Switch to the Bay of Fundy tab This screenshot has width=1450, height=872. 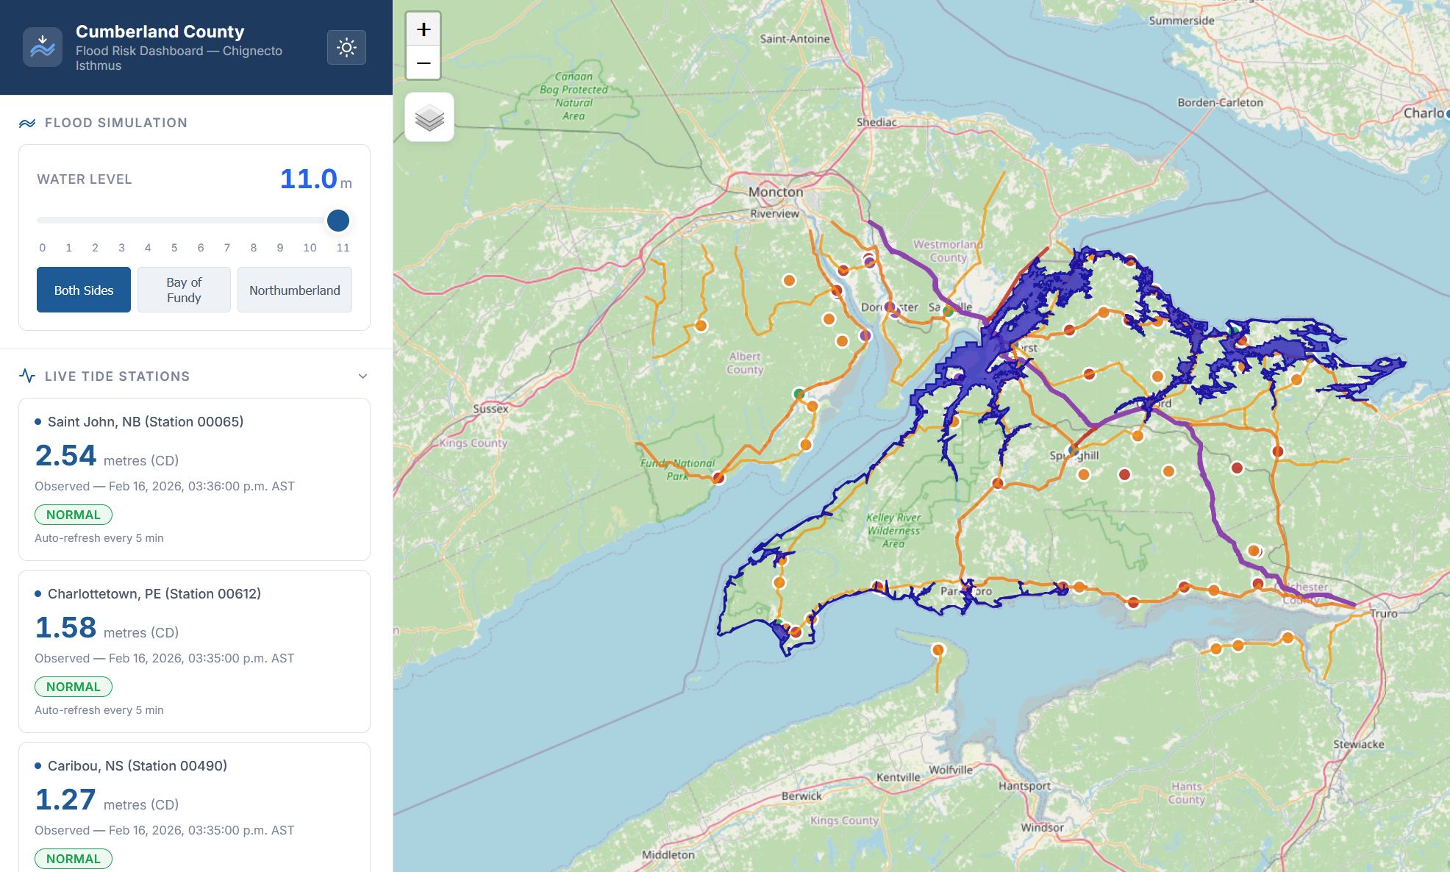point(184,290)
